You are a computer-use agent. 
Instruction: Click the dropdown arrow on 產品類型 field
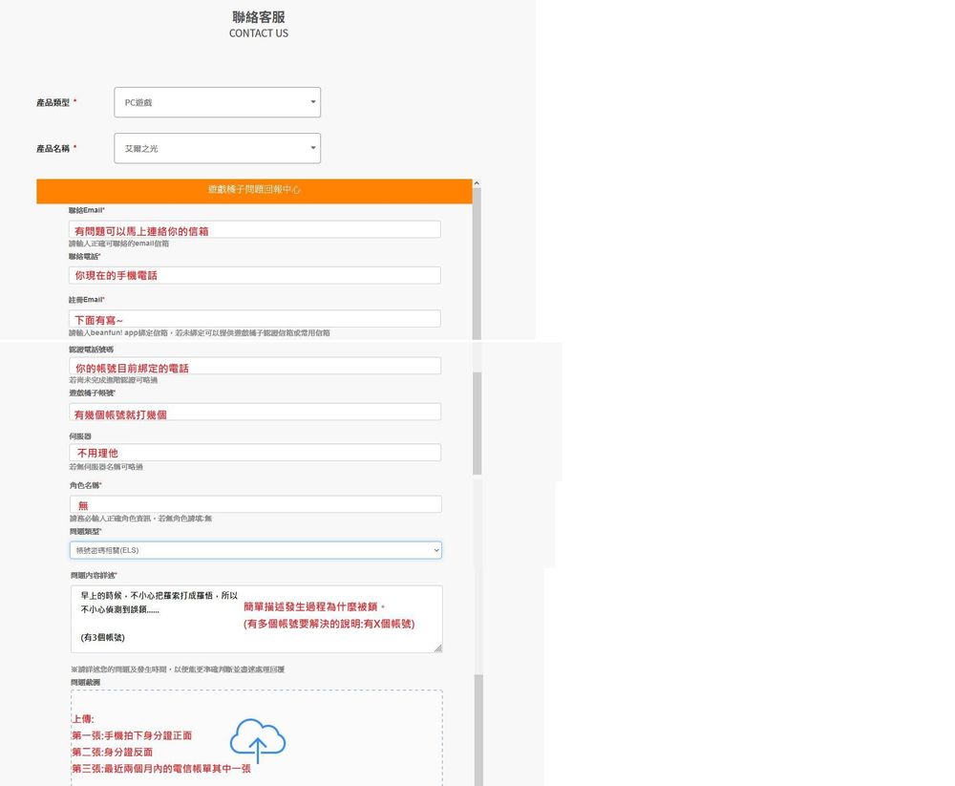coord(313,102)
